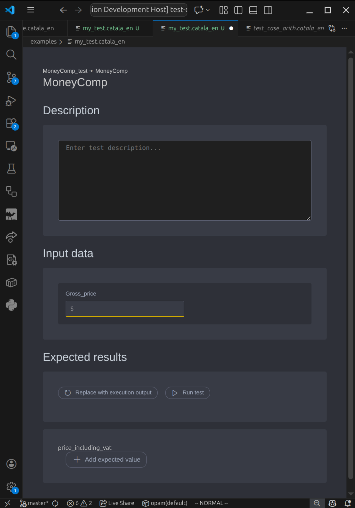355x508 pixels.
Task: Open notifications bell in status bar
Action: pos(348,503)
